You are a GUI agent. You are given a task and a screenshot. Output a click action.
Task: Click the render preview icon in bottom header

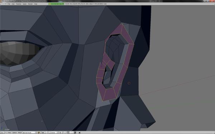tap(80, 133)
